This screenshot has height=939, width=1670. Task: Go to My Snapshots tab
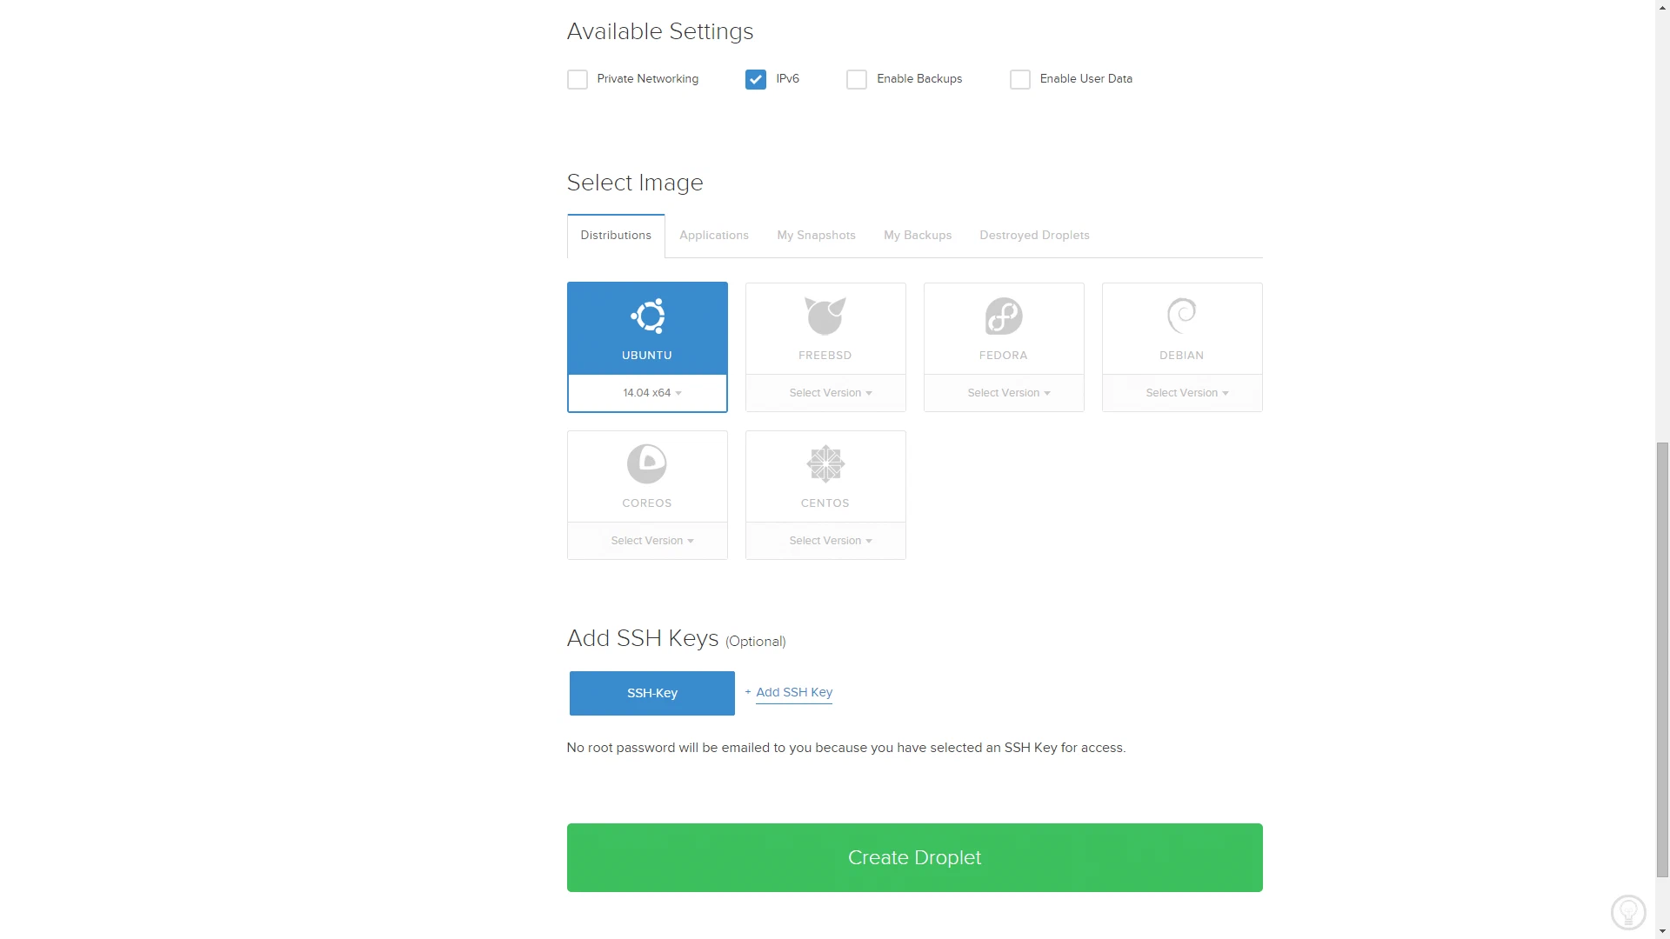[x=816, y=236]
